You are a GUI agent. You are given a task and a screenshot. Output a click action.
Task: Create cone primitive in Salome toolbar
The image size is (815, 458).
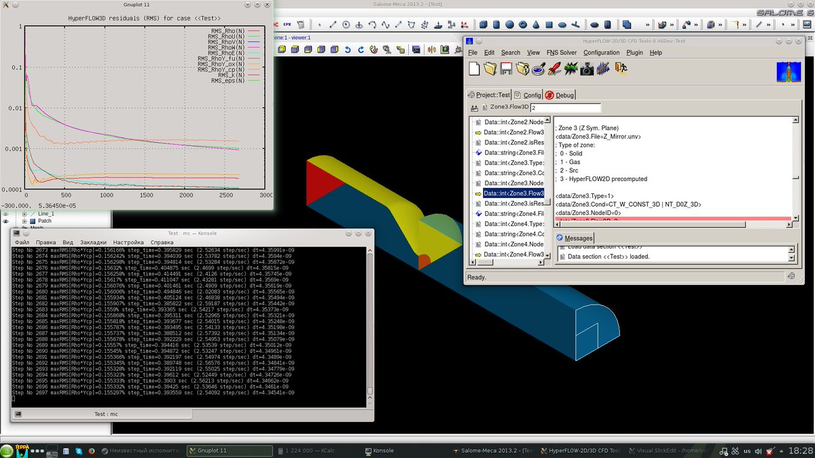(x=536, y=25)
